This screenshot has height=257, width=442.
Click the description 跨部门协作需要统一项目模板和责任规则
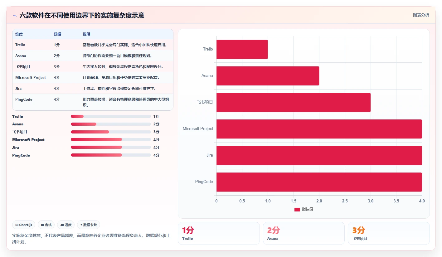pos(117,56)
